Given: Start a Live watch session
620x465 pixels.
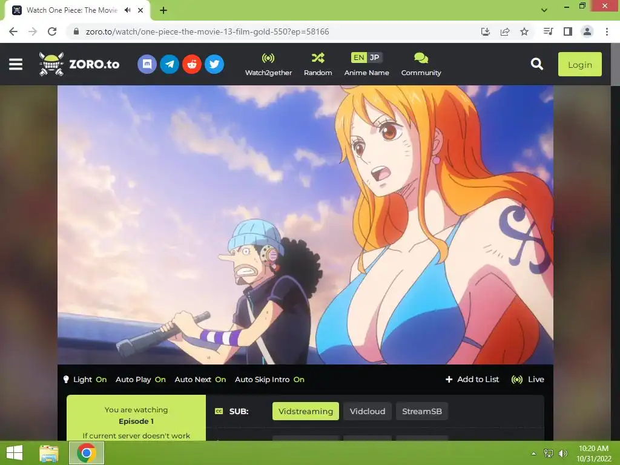Looking at the screenshot, I should pyautogui.click(x=527, y=380).
